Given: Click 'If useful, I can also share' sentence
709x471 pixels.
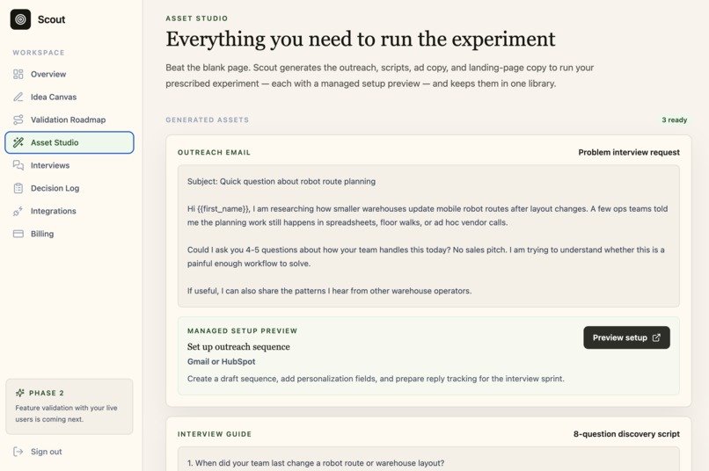Looking at the screenshot, I should 329,291.
